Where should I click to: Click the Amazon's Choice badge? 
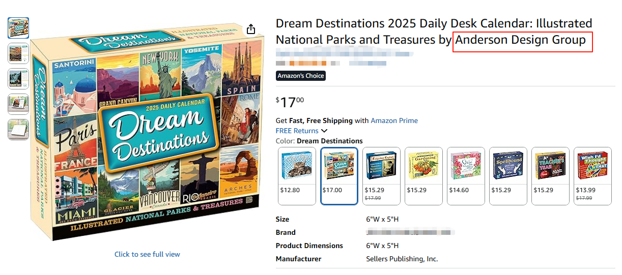[300, 76]
